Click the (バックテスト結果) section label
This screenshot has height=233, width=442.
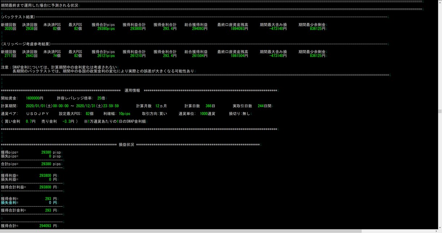(18, 17)
